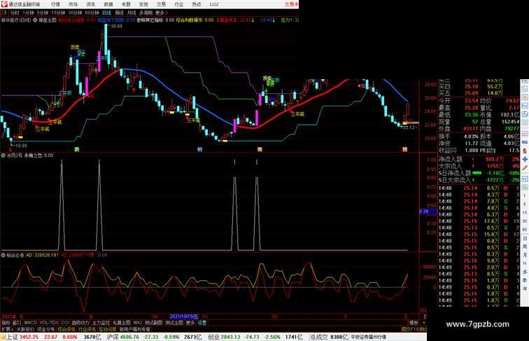Click the date label 2021/10/15五 on timeline
Image resolution: width=529 pixels, height=341 pixels.
(184, 316)
